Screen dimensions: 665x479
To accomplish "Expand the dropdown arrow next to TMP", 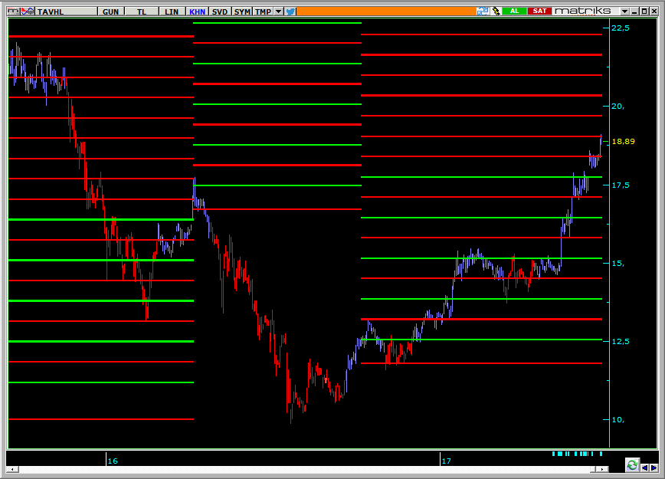I will (279, 11).
